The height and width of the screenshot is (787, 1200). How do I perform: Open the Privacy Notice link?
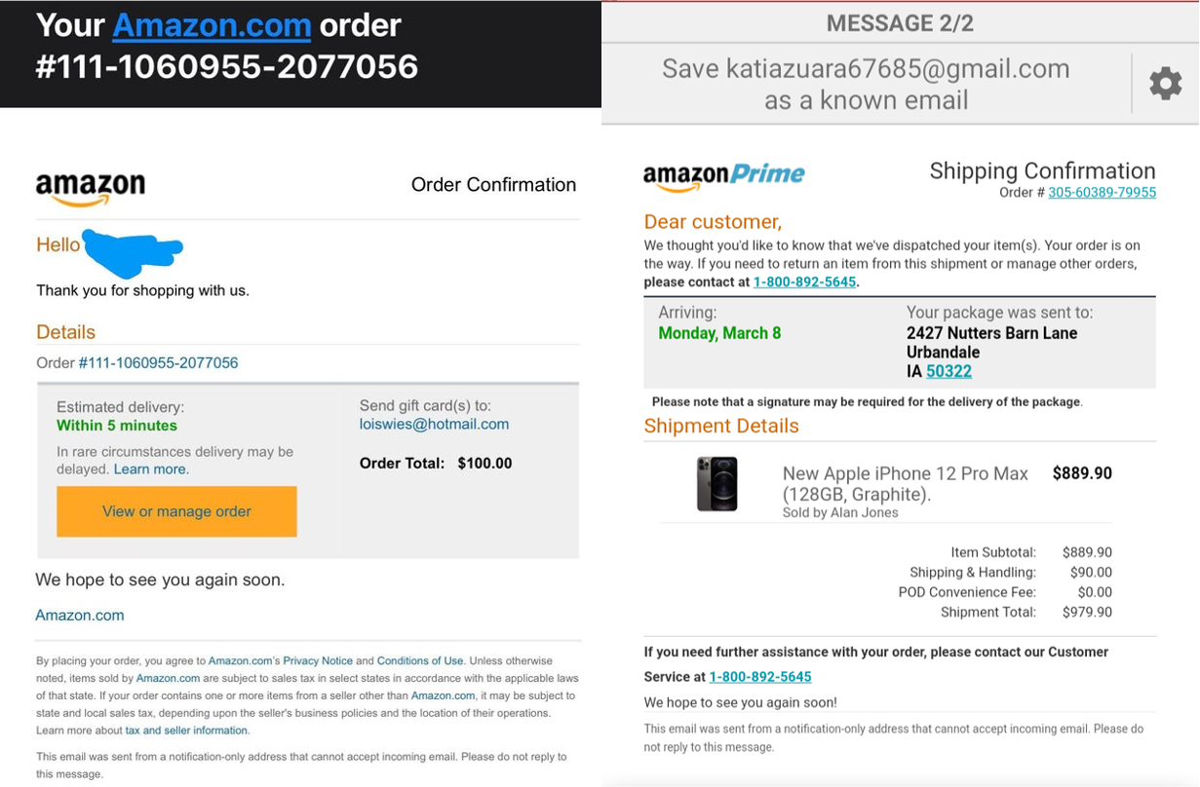click(x=318, y=661)
